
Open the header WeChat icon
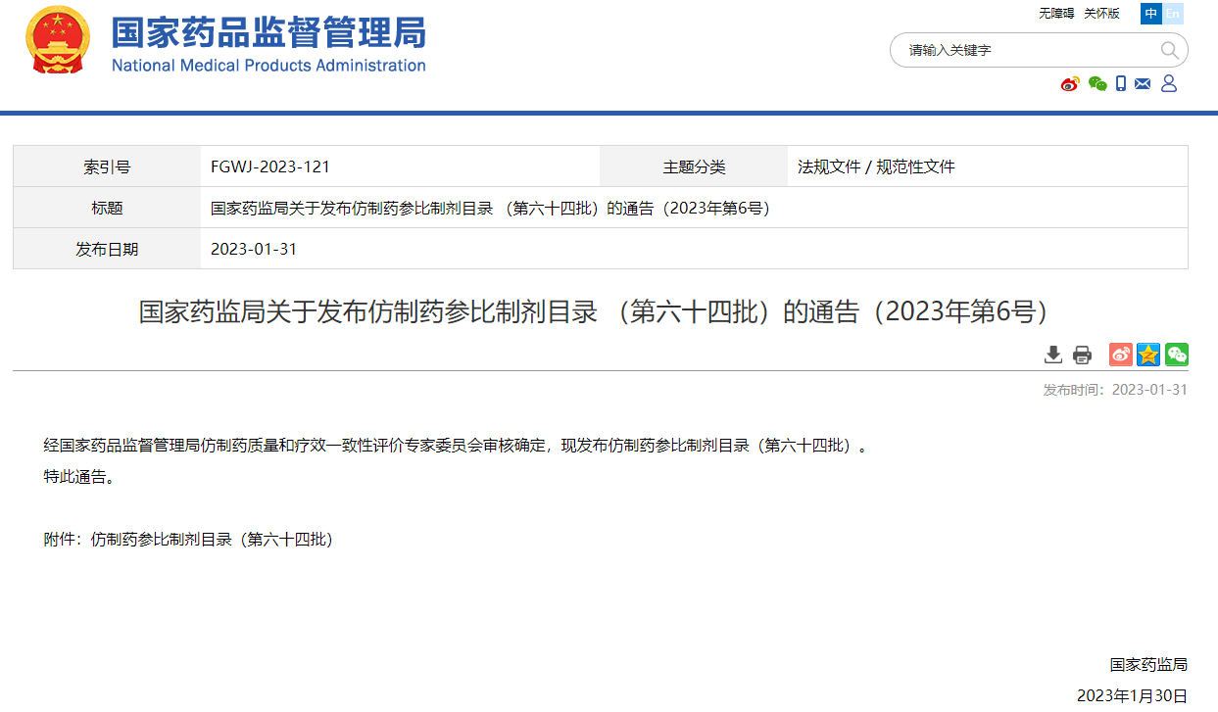(x=1097, y=84)
